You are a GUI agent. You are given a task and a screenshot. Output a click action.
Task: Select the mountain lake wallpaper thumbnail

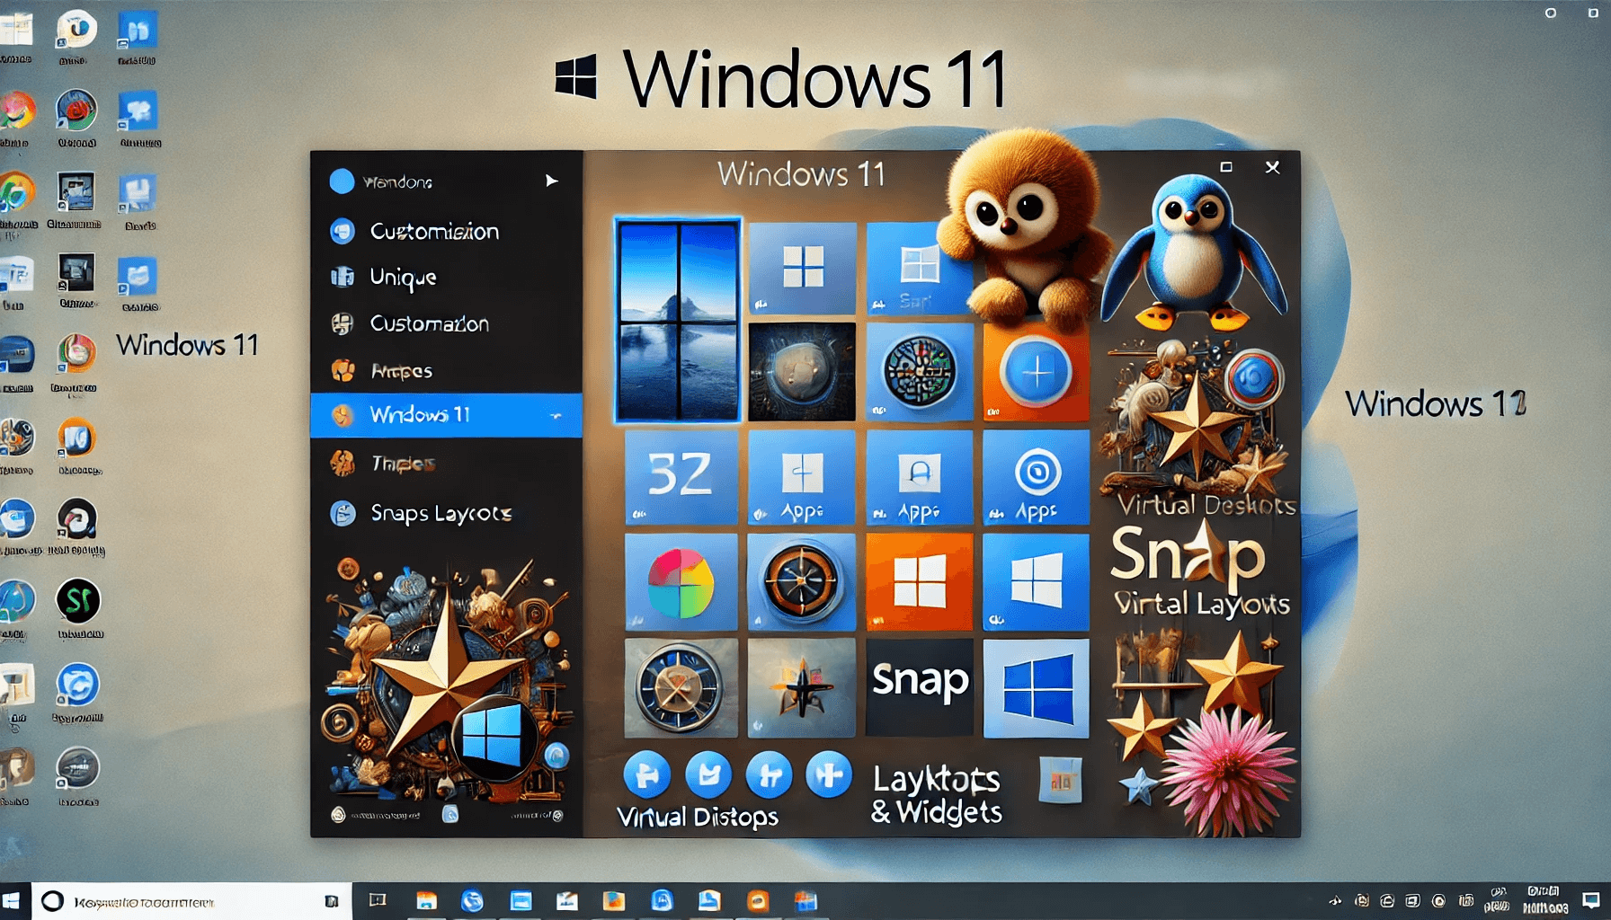[x=678, y=320]
